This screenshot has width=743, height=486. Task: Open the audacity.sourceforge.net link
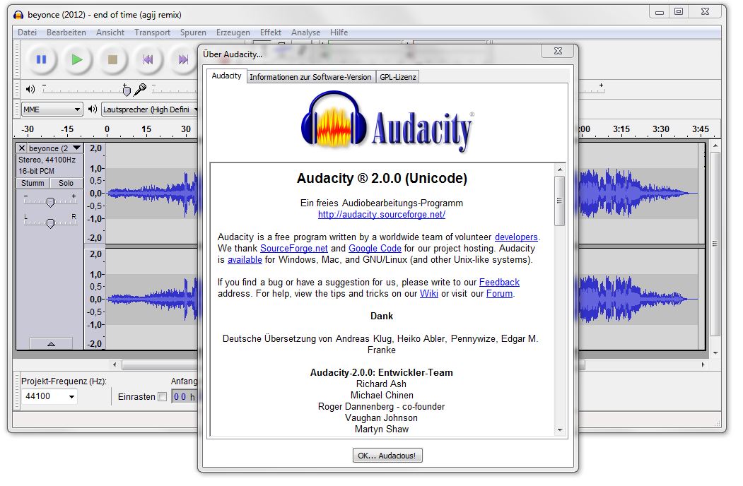click(381, 214)
